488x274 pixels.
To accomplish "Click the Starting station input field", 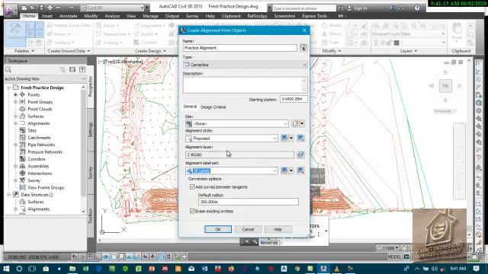I will pos(294,99).
